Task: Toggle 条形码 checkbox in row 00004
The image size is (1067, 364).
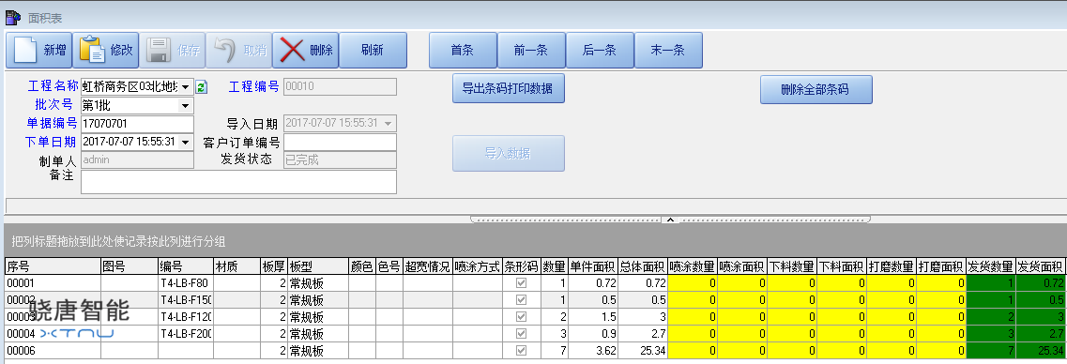Action: (521, 333)
